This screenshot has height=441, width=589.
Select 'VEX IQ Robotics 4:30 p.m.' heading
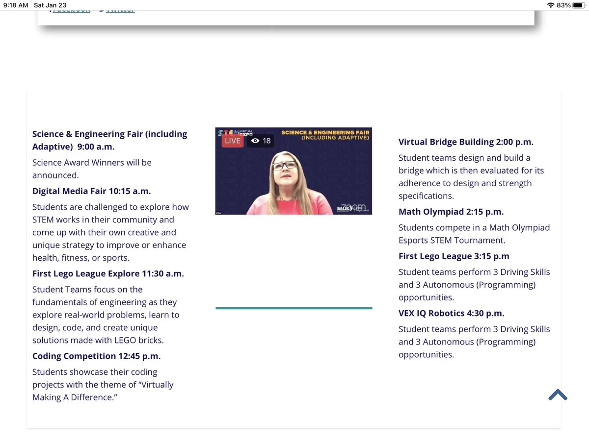[452, 313]
